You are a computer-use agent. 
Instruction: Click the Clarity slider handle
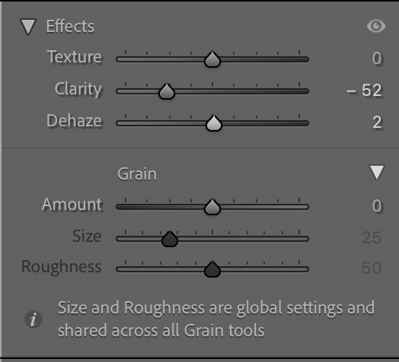pos(167,91)
